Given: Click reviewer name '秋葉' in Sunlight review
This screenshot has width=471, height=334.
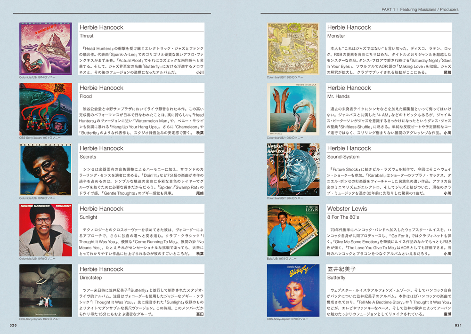Looking at the screenshot, I should (x=200, y=254).
